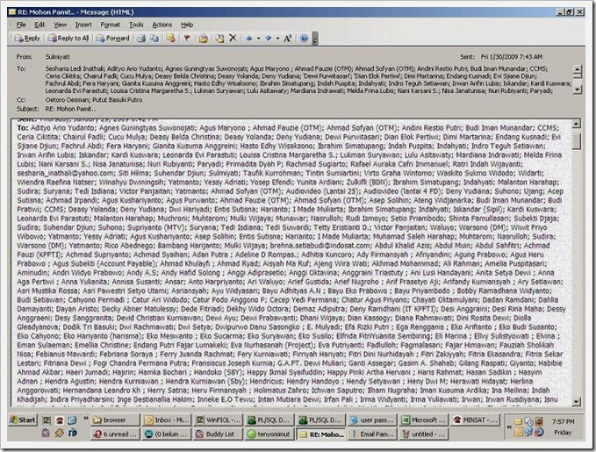This screenshot has height=452, width=596.
Task: Click red telephone quick launch icon
Action: click(60, 420)
